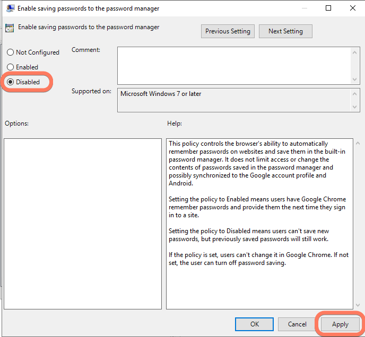
Task: Click the Help pane up scroll arrow
Action: pyautogui.click(x=358, y=144)
